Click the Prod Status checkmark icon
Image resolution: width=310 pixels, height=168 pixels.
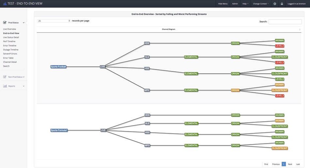click(5, 23)
